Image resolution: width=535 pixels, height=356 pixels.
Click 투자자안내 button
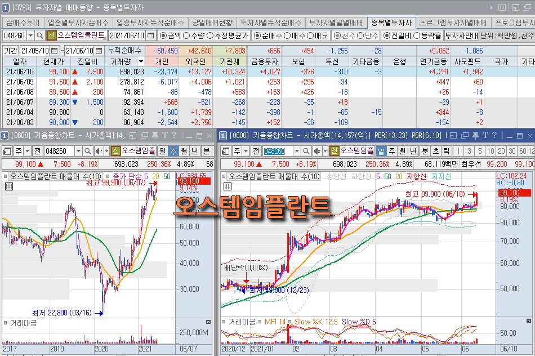click(x=461, y=35)
